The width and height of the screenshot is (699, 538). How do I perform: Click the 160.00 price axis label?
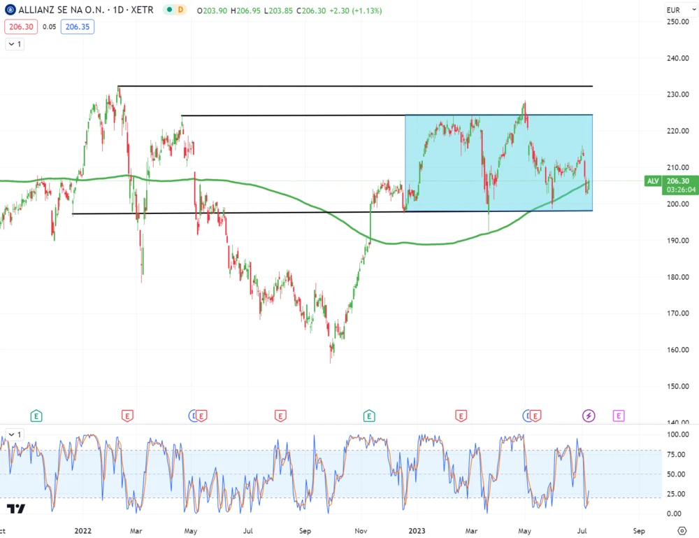(677, 350)
